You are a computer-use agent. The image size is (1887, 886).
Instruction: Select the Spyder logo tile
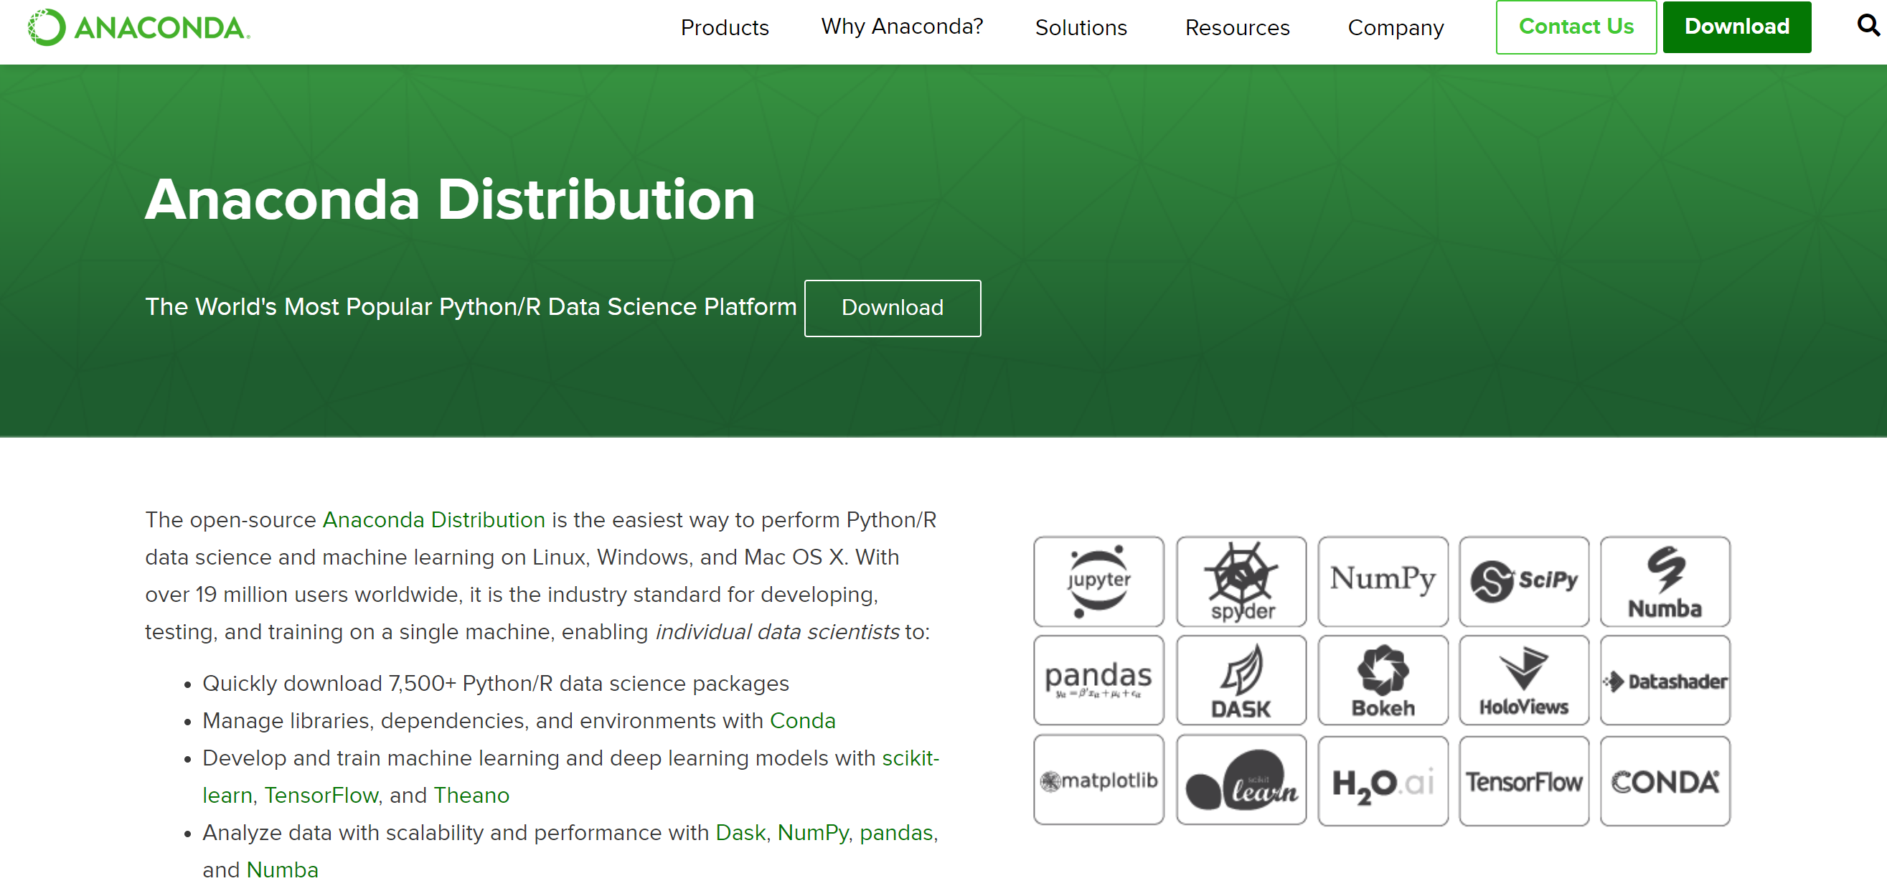1241,581
